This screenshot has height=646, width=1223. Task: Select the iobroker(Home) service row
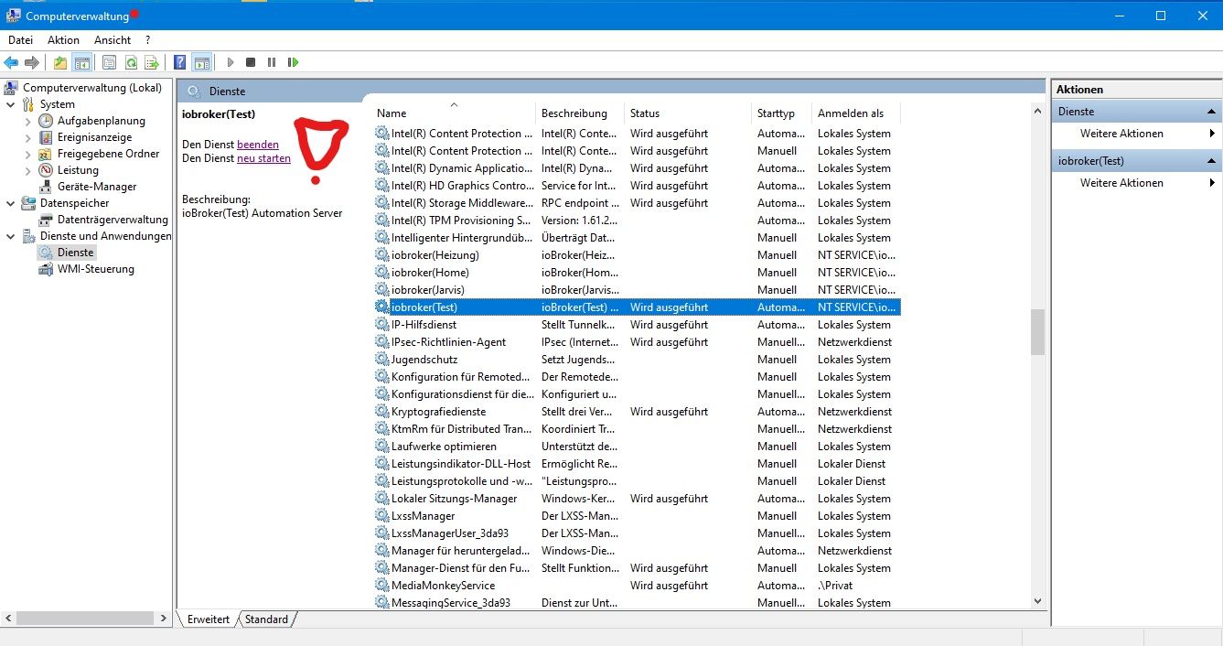(x=638, y=273)
